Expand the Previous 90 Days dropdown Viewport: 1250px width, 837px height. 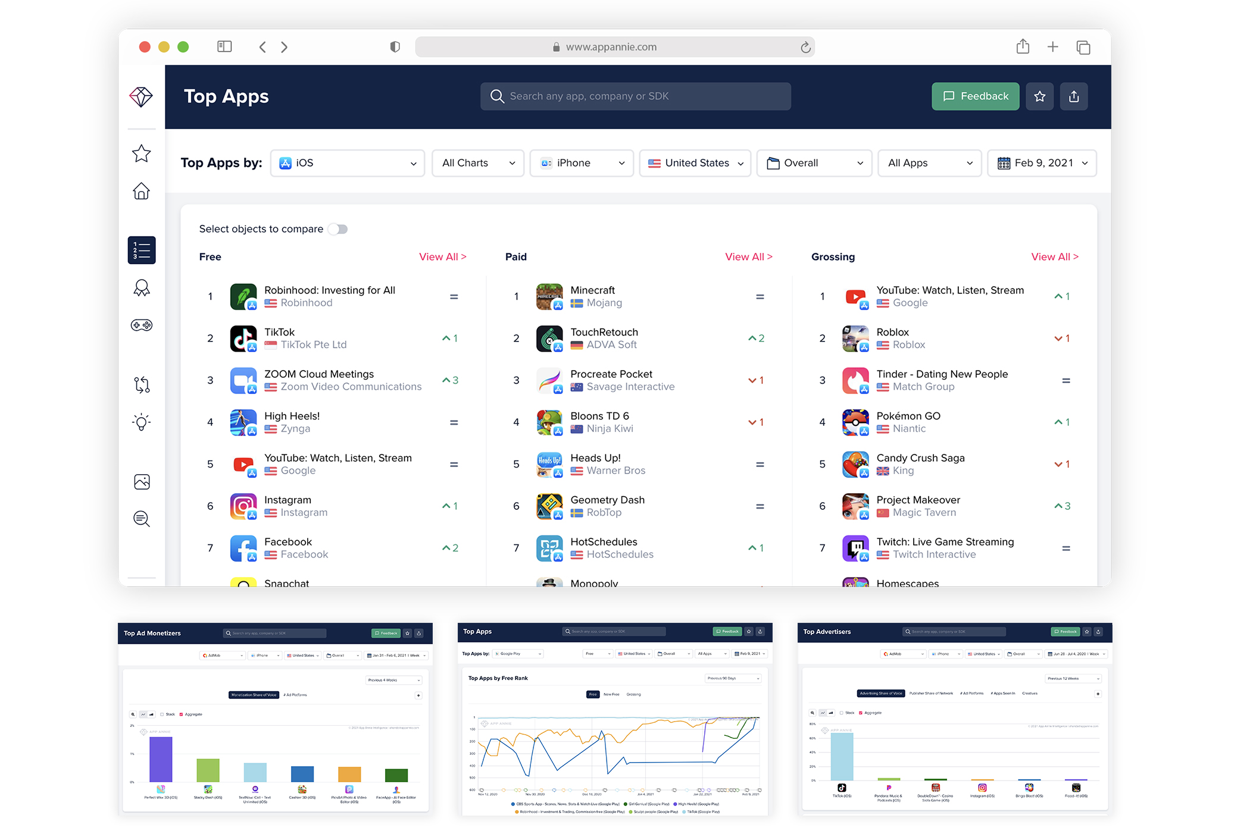coord(733,678)
